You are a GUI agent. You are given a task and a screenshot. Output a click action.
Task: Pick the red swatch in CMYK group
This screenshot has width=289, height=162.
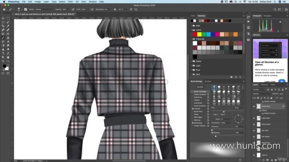[195, 34]
